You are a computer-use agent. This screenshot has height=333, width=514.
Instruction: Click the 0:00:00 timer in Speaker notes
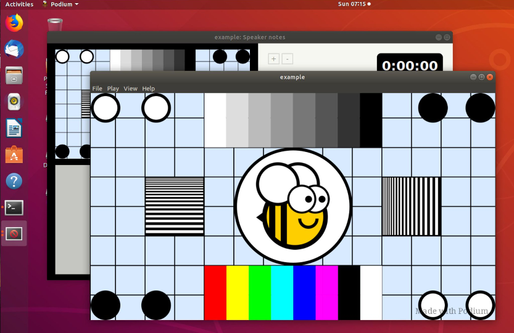point(410,63)
